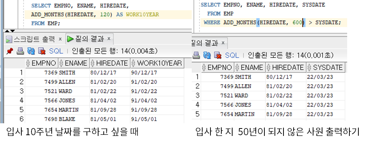
Task: Select the 7698 employee number cell
Action: coord(41,119)
